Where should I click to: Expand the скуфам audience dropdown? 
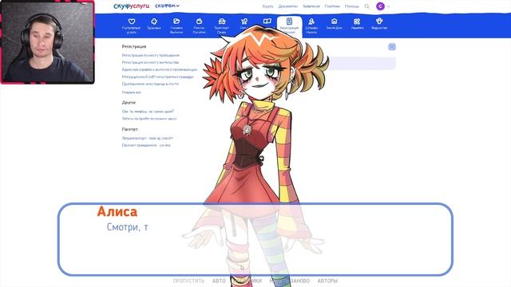(167, 6)
